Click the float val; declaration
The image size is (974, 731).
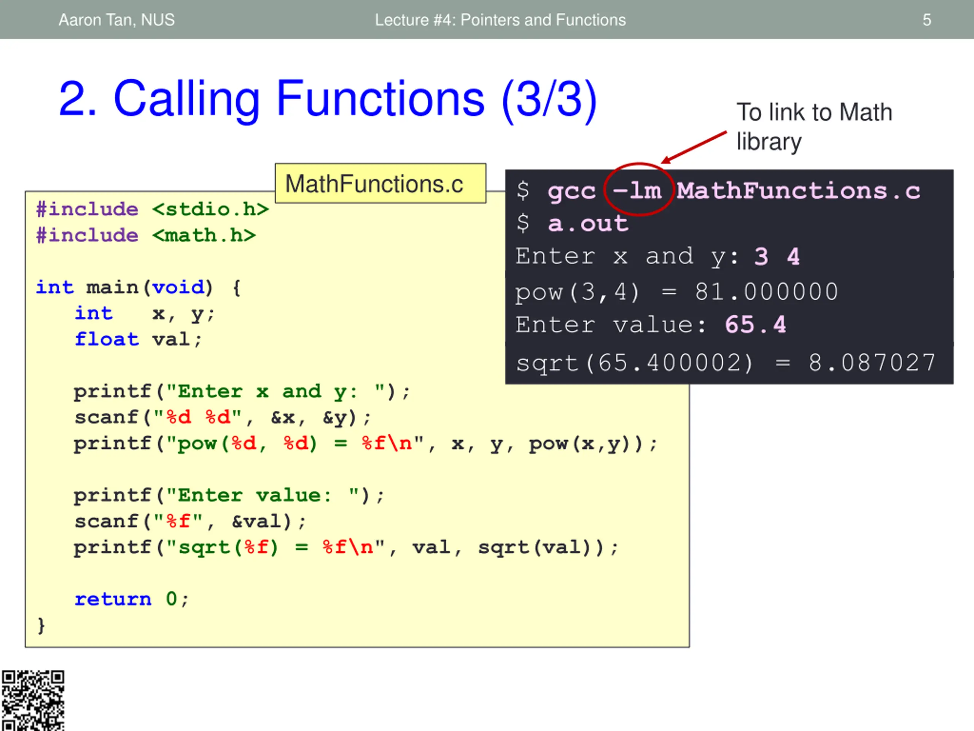point(138,339)
